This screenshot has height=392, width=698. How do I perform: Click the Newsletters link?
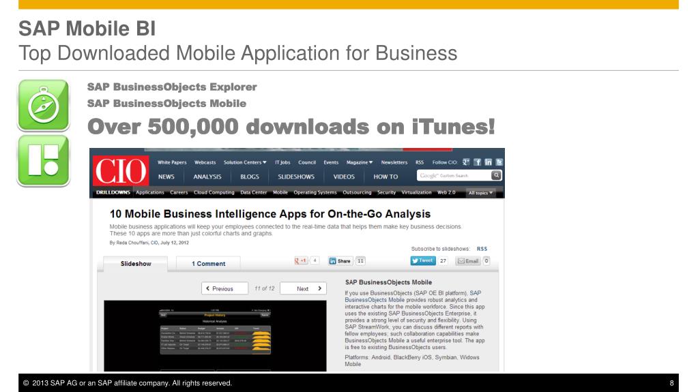394,162
